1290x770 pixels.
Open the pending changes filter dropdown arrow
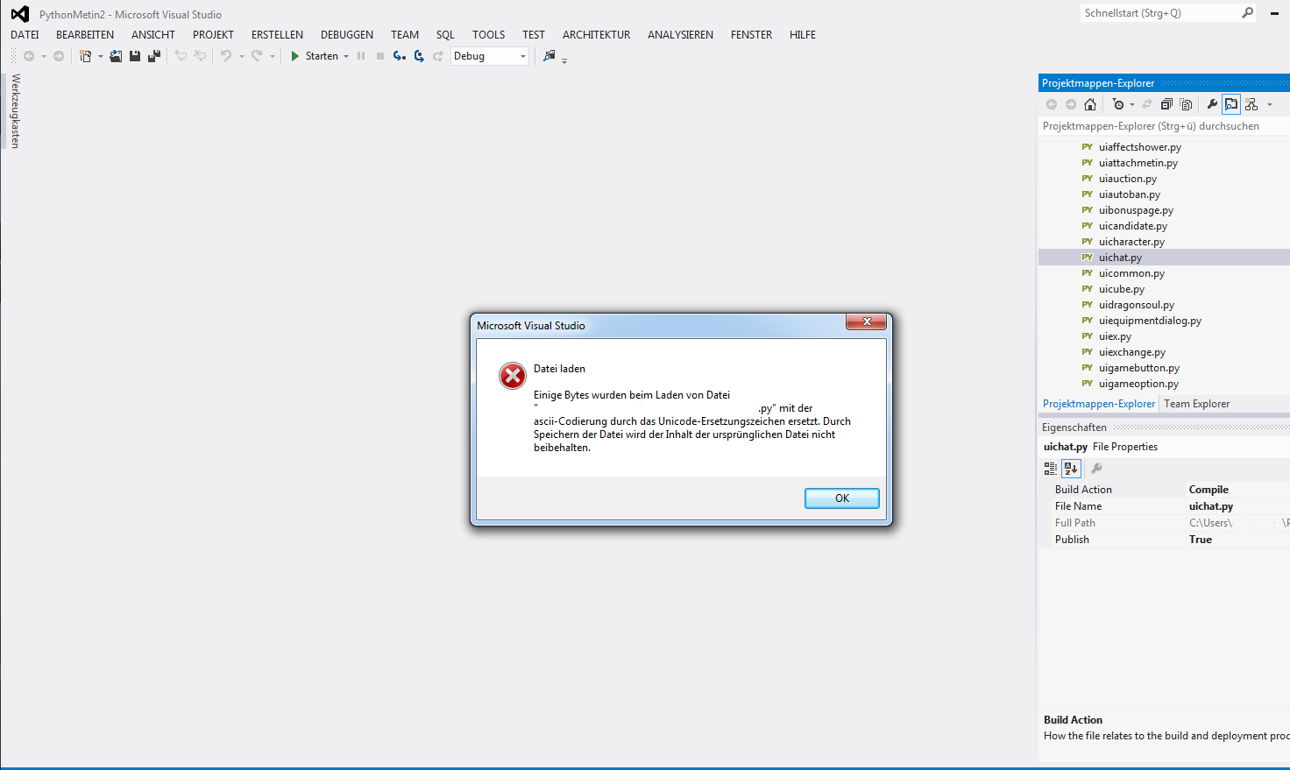[x=1132, y=104]
